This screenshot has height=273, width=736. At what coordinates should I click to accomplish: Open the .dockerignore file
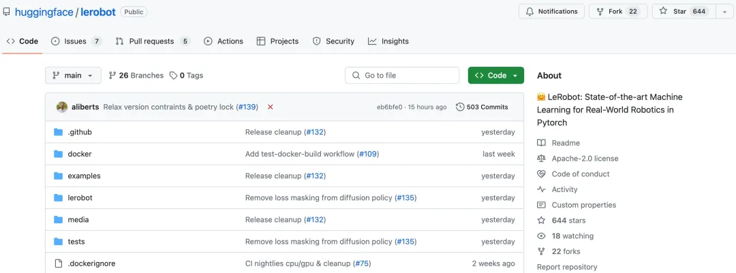pyautogui.click(x=91, y=263)
